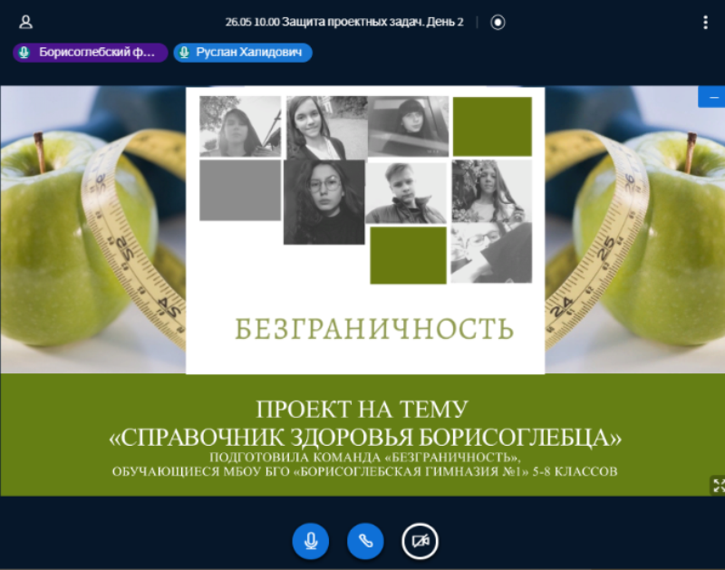Toggle the microphone button
Screen dimensions: 725x570
point(310,541)
